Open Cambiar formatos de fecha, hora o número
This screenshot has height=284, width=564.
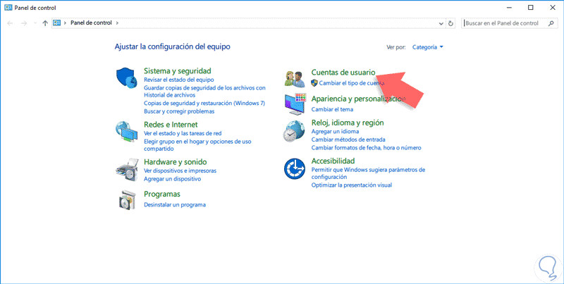[366, 147]
